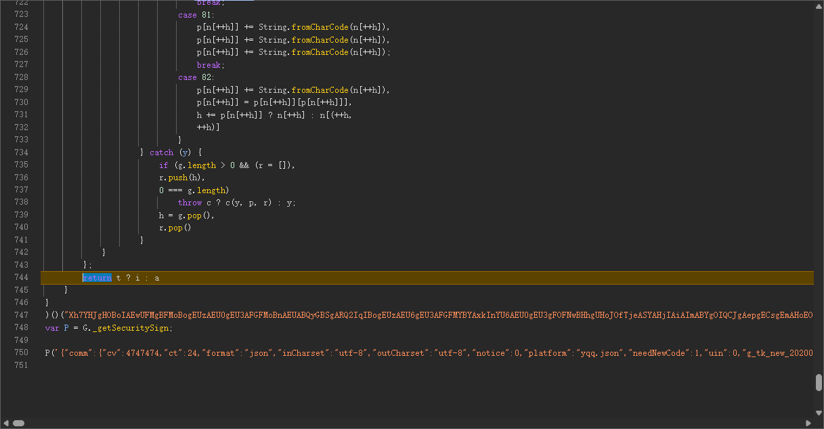Click line number 750 in the gutter

(x=21, y=352)
